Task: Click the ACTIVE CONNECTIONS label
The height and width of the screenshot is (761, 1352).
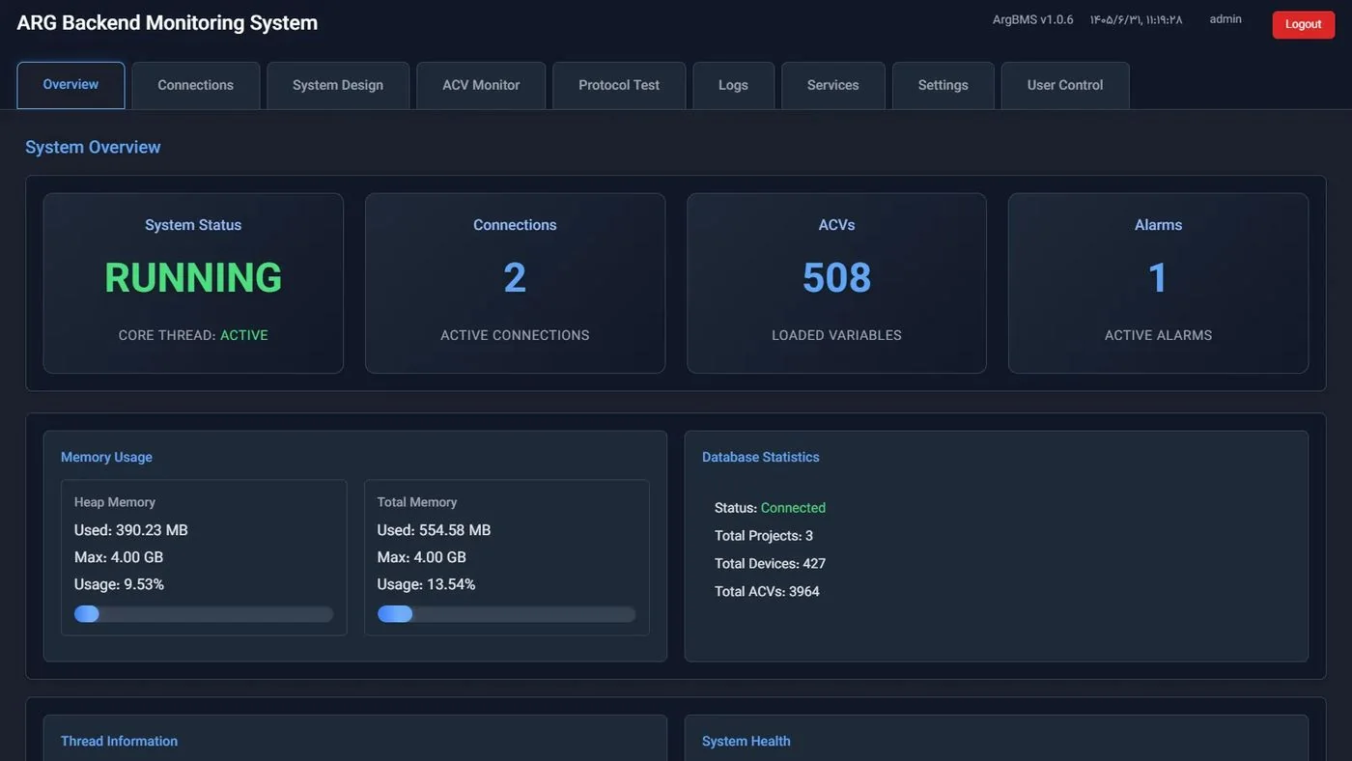Action: 515,335
